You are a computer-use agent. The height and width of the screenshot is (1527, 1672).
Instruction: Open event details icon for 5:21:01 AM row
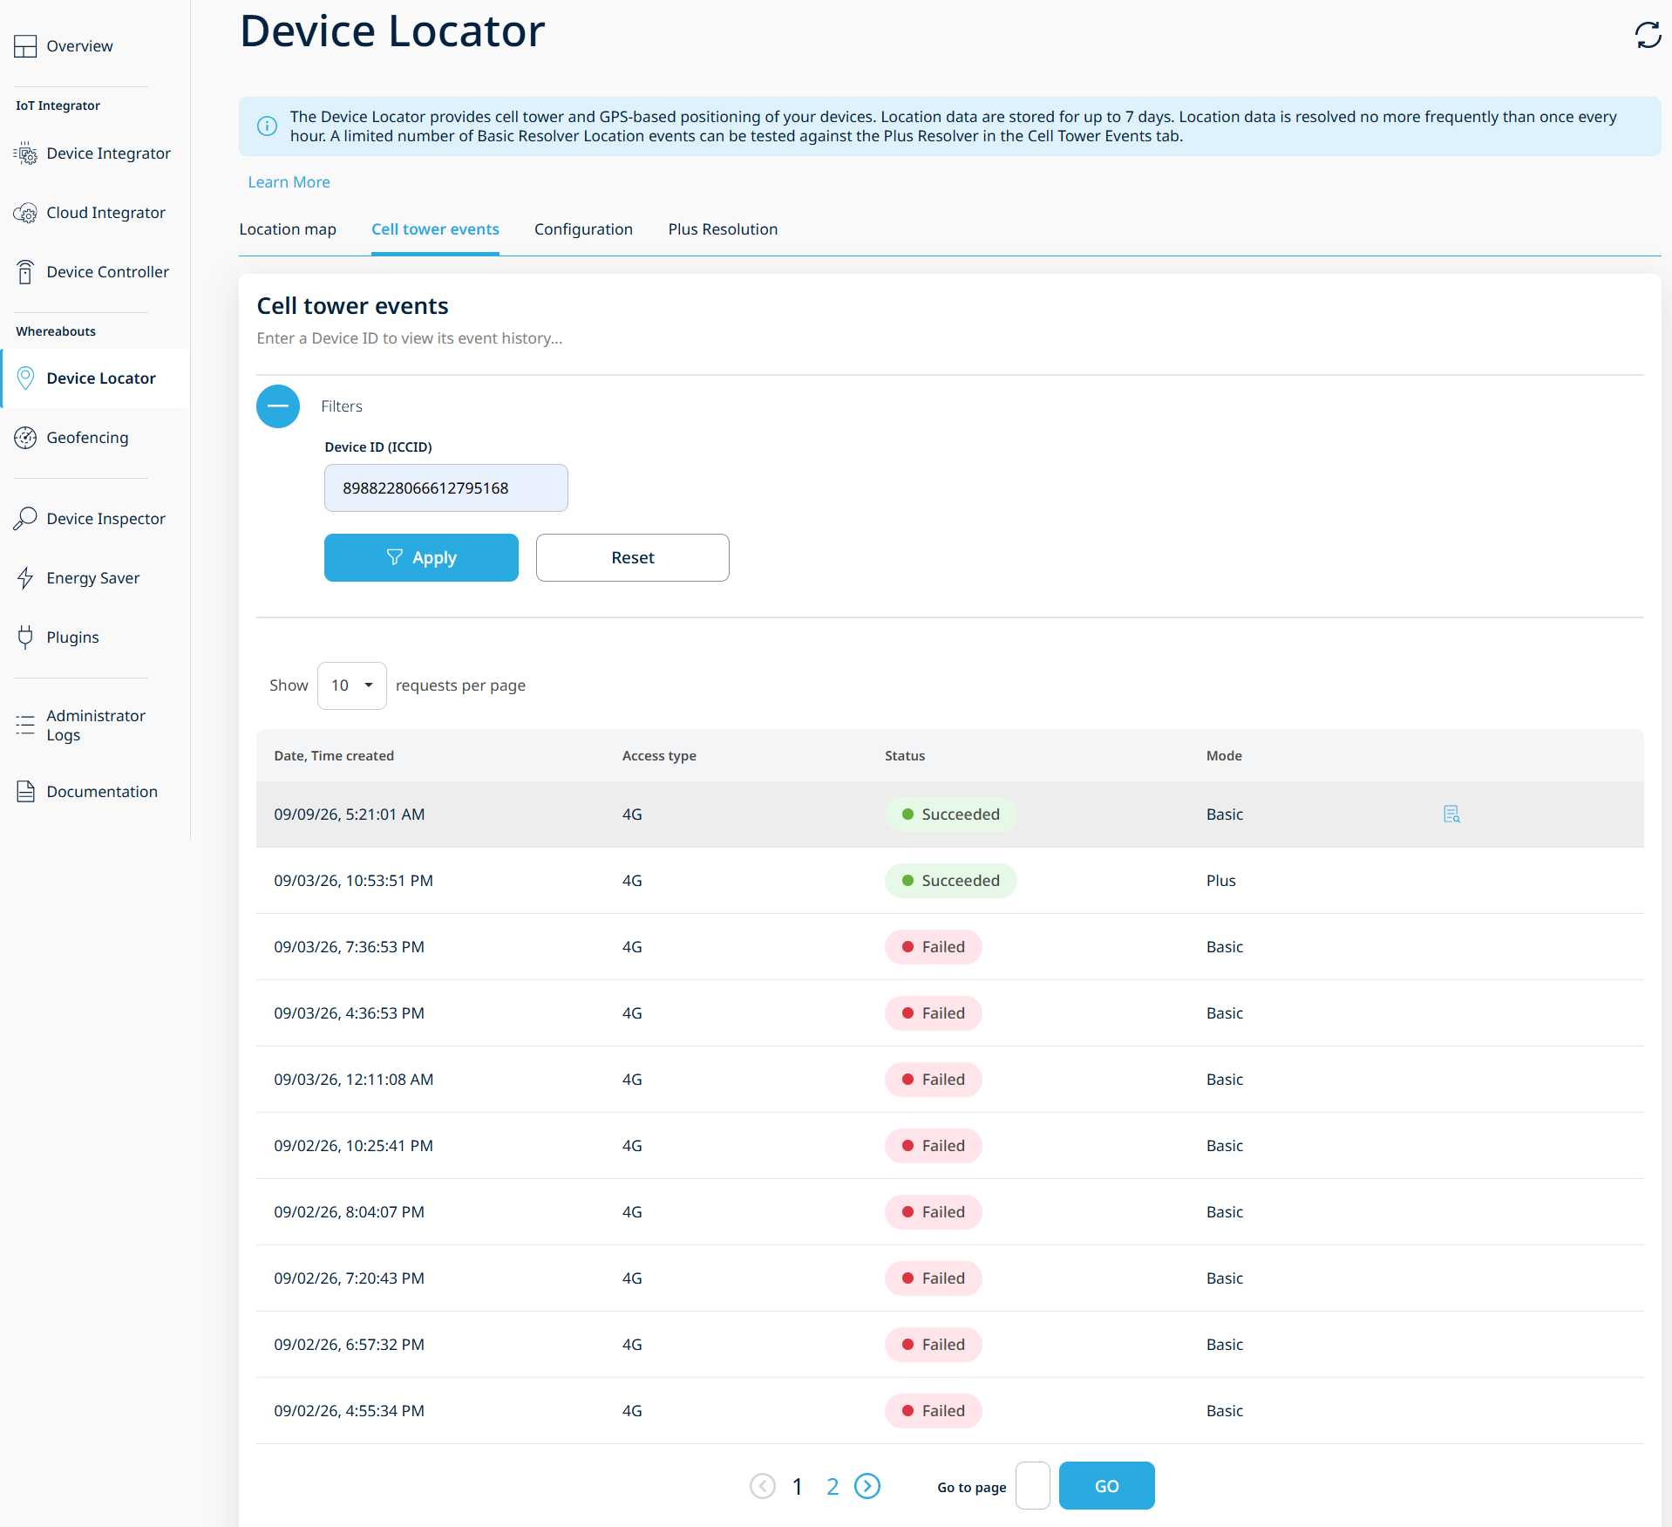(x=1451, y=815)
